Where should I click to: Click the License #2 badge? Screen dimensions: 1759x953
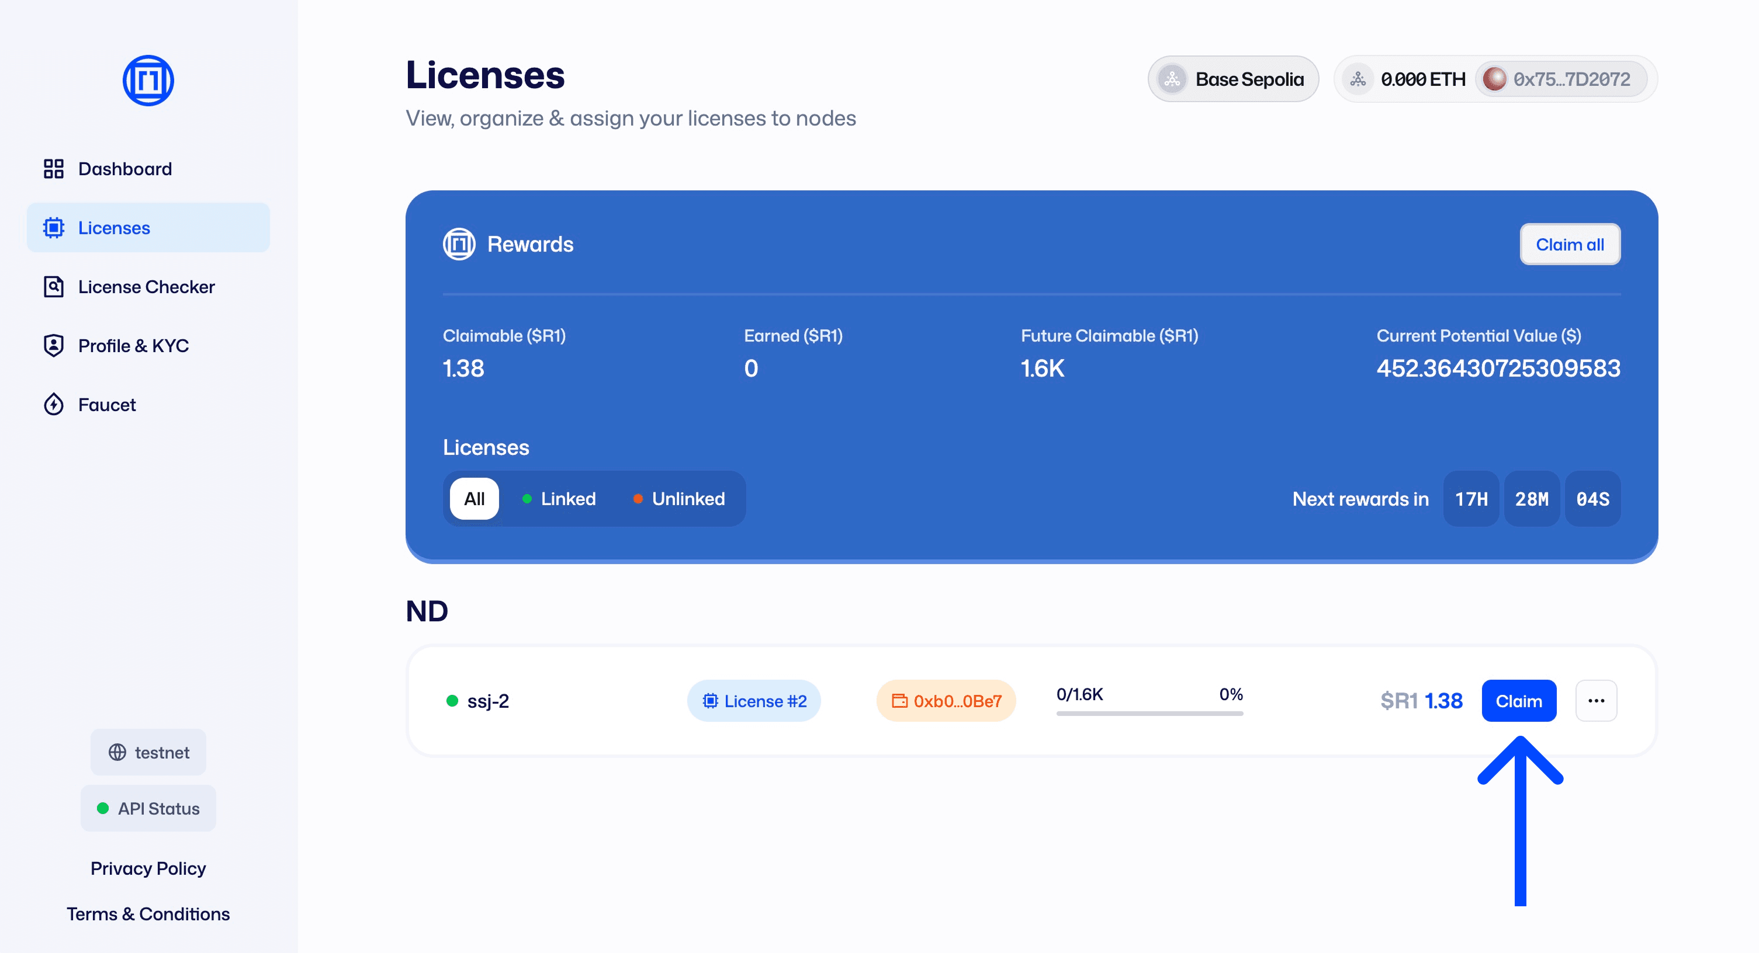tap(754, 701)
